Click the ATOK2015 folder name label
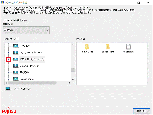 [88, 52]
